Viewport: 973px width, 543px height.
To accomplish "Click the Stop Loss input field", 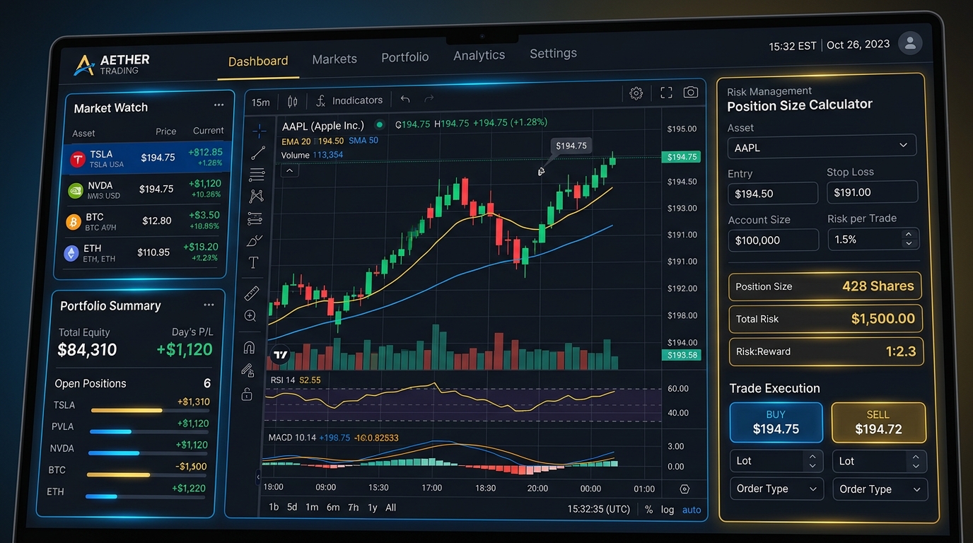I will [x=873, y=192].
